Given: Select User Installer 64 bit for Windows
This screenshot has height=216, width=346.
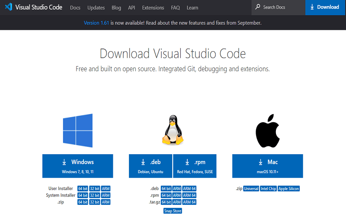Looking at the screenshot, I should (x=83, y=189).
